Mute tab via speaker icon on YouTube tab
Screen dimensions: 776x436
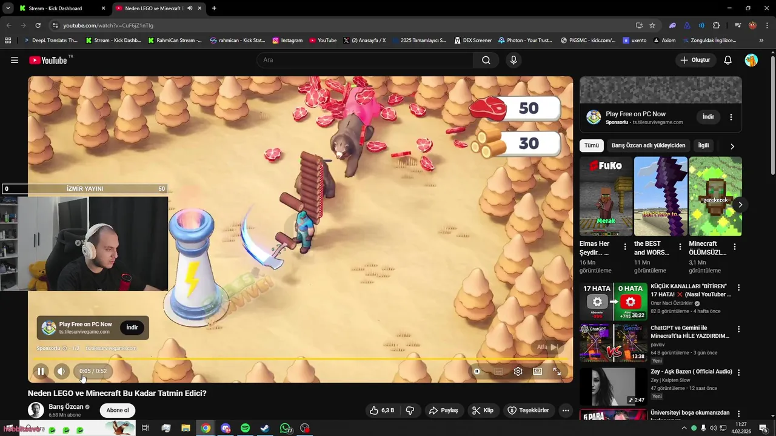coord(190,8)
